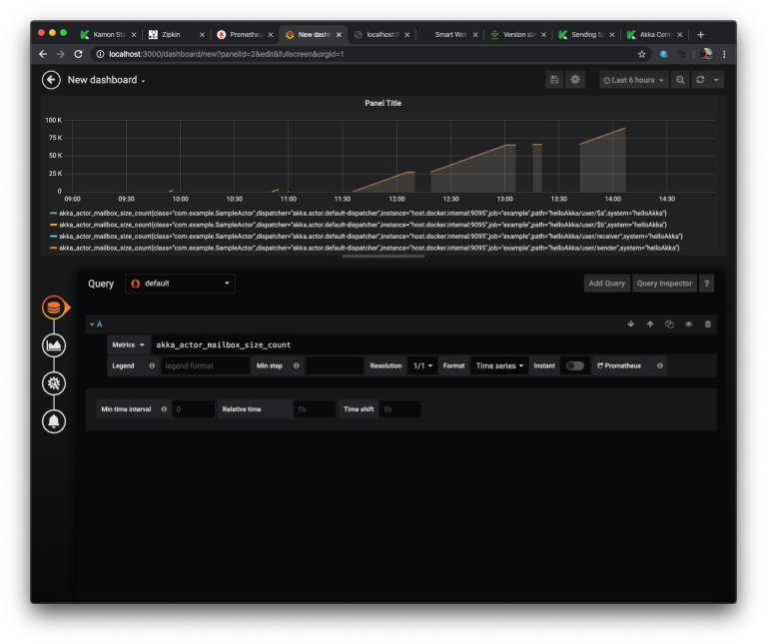
Task: Bookmark this page with the star
Action: (641, 54)
